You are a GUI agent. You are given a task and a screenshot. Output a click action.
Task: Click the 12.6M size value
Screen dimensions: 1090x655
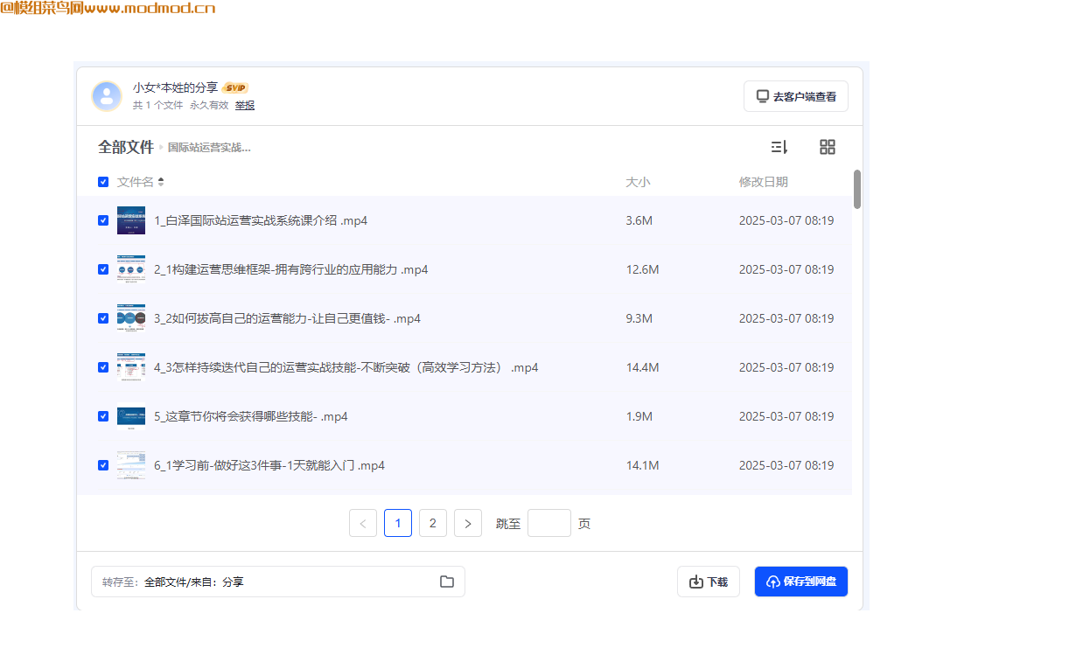pos(643,269)
